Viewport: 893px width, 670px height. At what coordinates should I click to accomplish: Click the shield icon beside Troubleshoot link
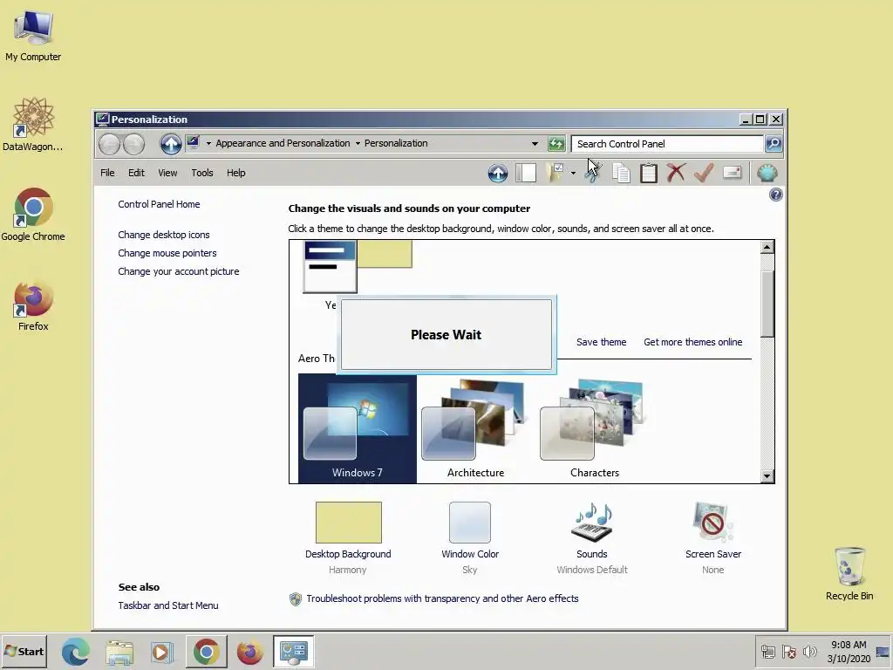(x=295, y=598)
